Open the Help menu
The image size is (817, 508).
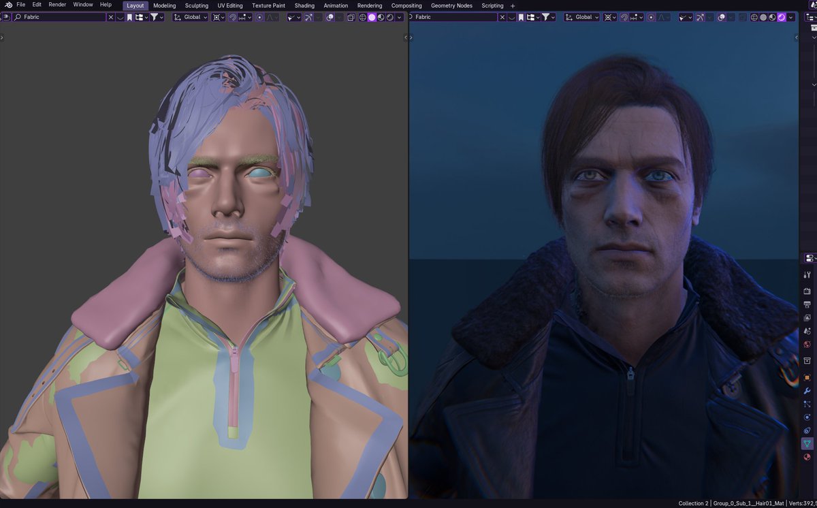(106, 5)
